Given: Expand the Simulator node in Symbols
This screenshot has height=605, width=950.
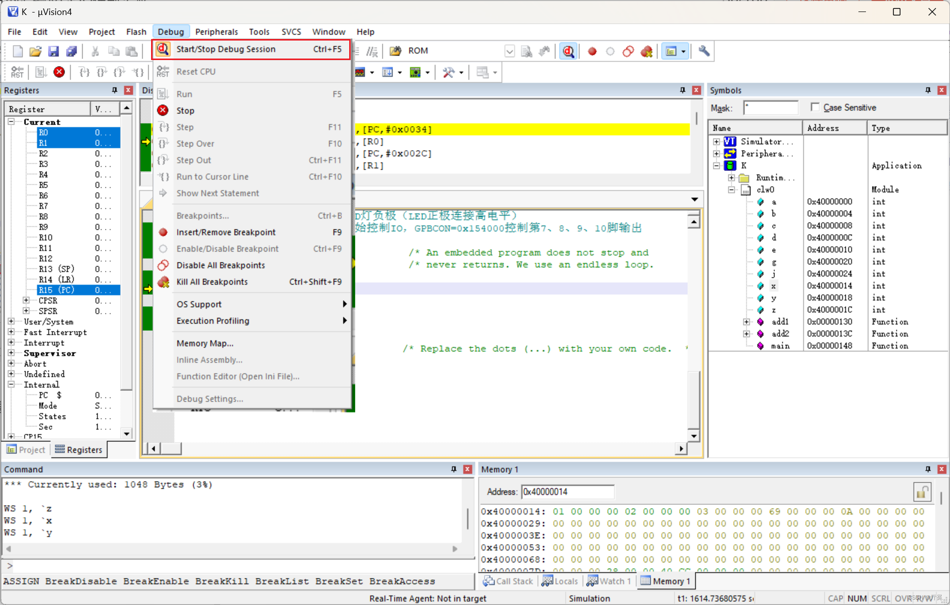Looking at the screenshot, I should pyautogui.click(x=716, y=142).
